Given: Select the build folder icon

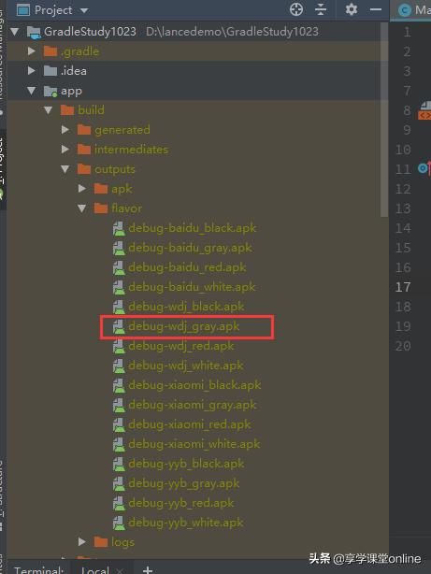Looking at the screenshot, I should [67, 109].
